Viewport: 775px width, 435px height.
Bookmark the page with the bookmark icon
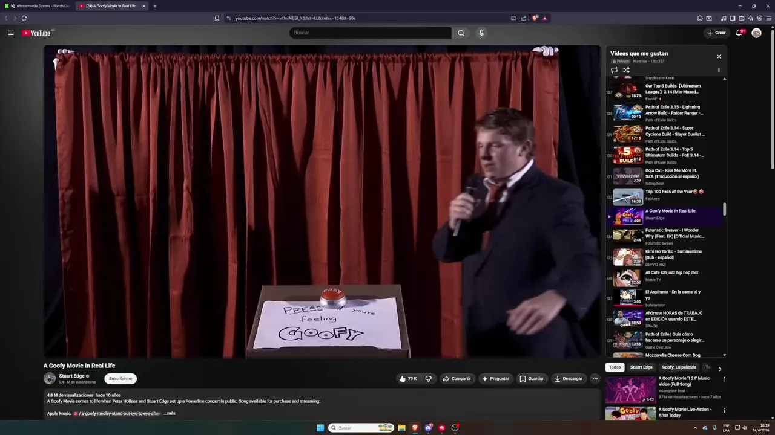[x=217, y=18]
